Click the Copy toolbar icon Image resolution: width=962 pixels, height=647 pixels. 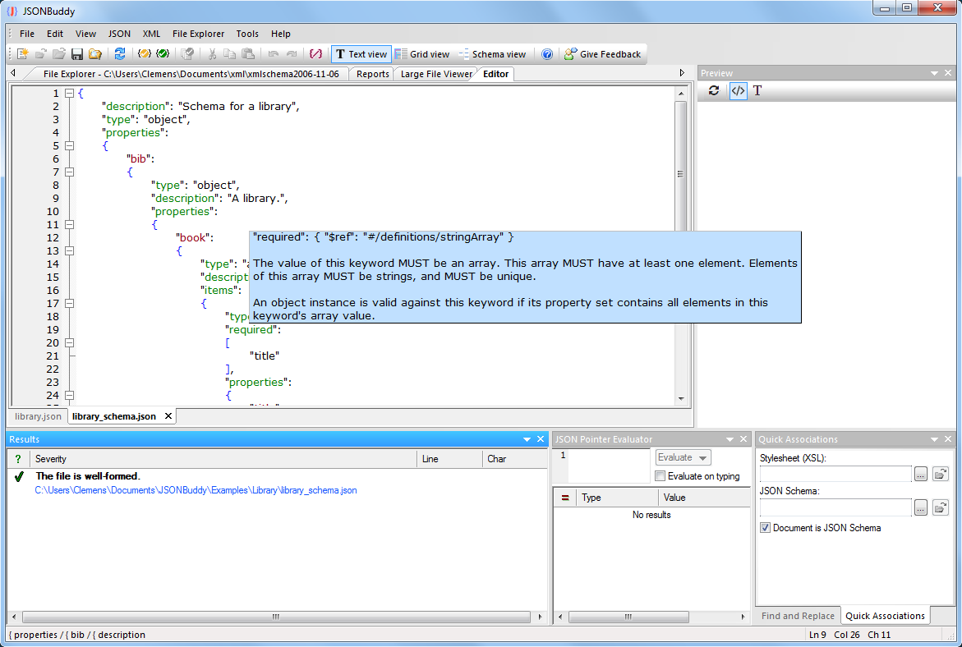(x=230, y=54)
